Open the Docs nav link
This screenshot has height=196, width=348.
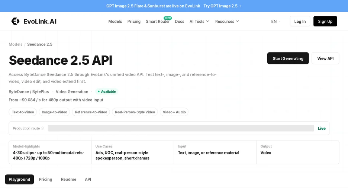point(180,21)
